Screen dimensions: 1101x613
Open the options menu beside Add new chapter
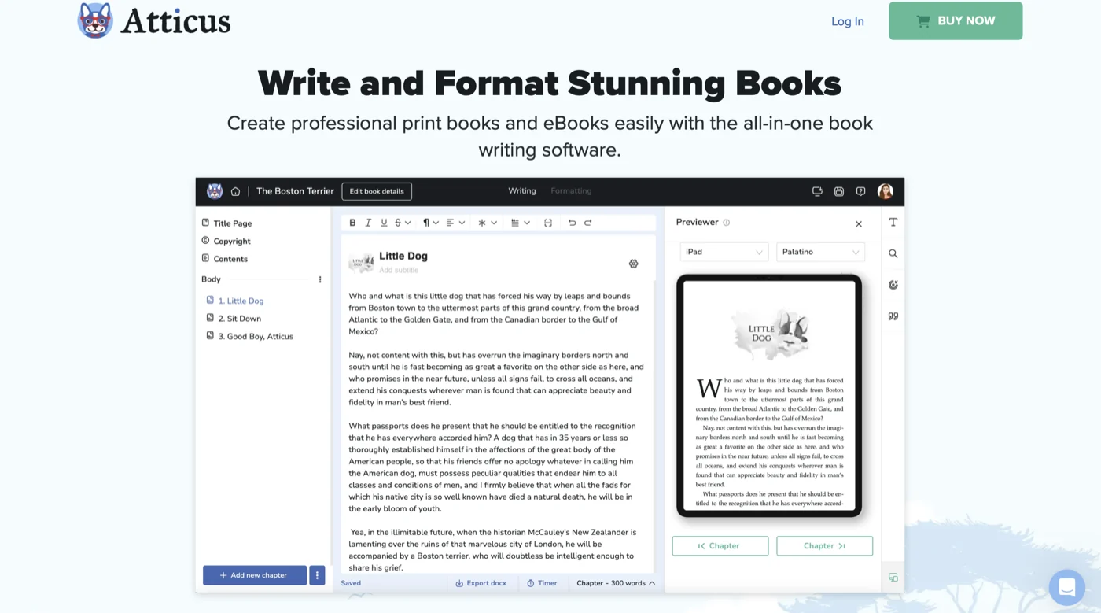click(x=317, y=575)
